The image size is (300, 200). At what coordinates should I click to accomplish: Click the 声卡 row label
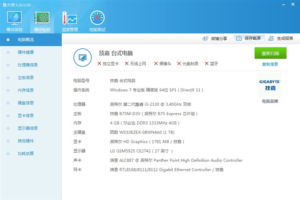(x=77, y=160)
